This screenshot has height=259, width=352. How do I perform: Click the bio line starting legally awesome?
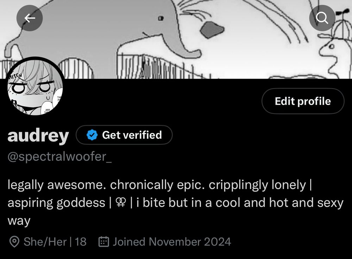pyautogui.click(x=159, y=185)
